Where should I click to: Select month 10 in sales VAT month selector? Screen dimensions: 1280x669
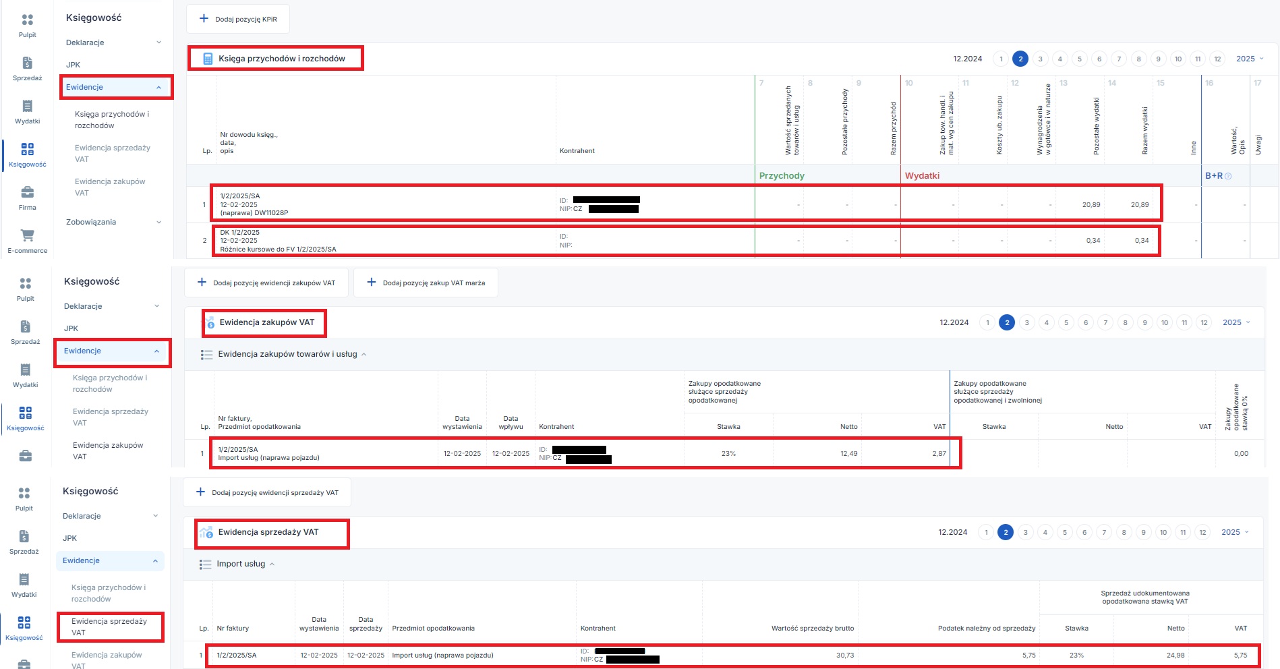coord(1163,532)
